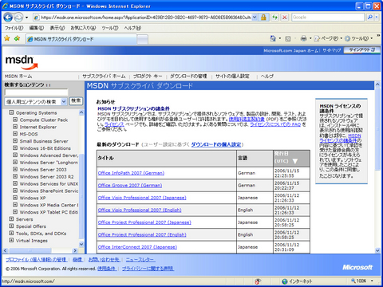The image size is (383, 287).
Task: Open the 編集(E) menu
Action: (x=37, y=28)
